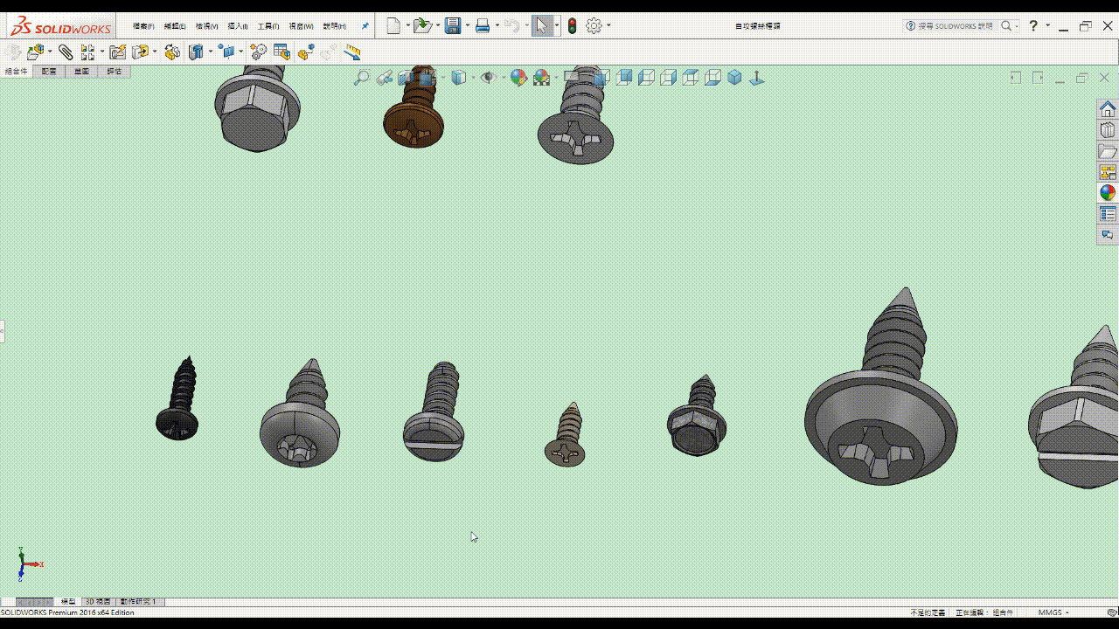Viewport: 1119px width, 629px height.
Task: Select the 3D 視圖 bottom tab
Action: pyautogui.click(x=97, y=602)
